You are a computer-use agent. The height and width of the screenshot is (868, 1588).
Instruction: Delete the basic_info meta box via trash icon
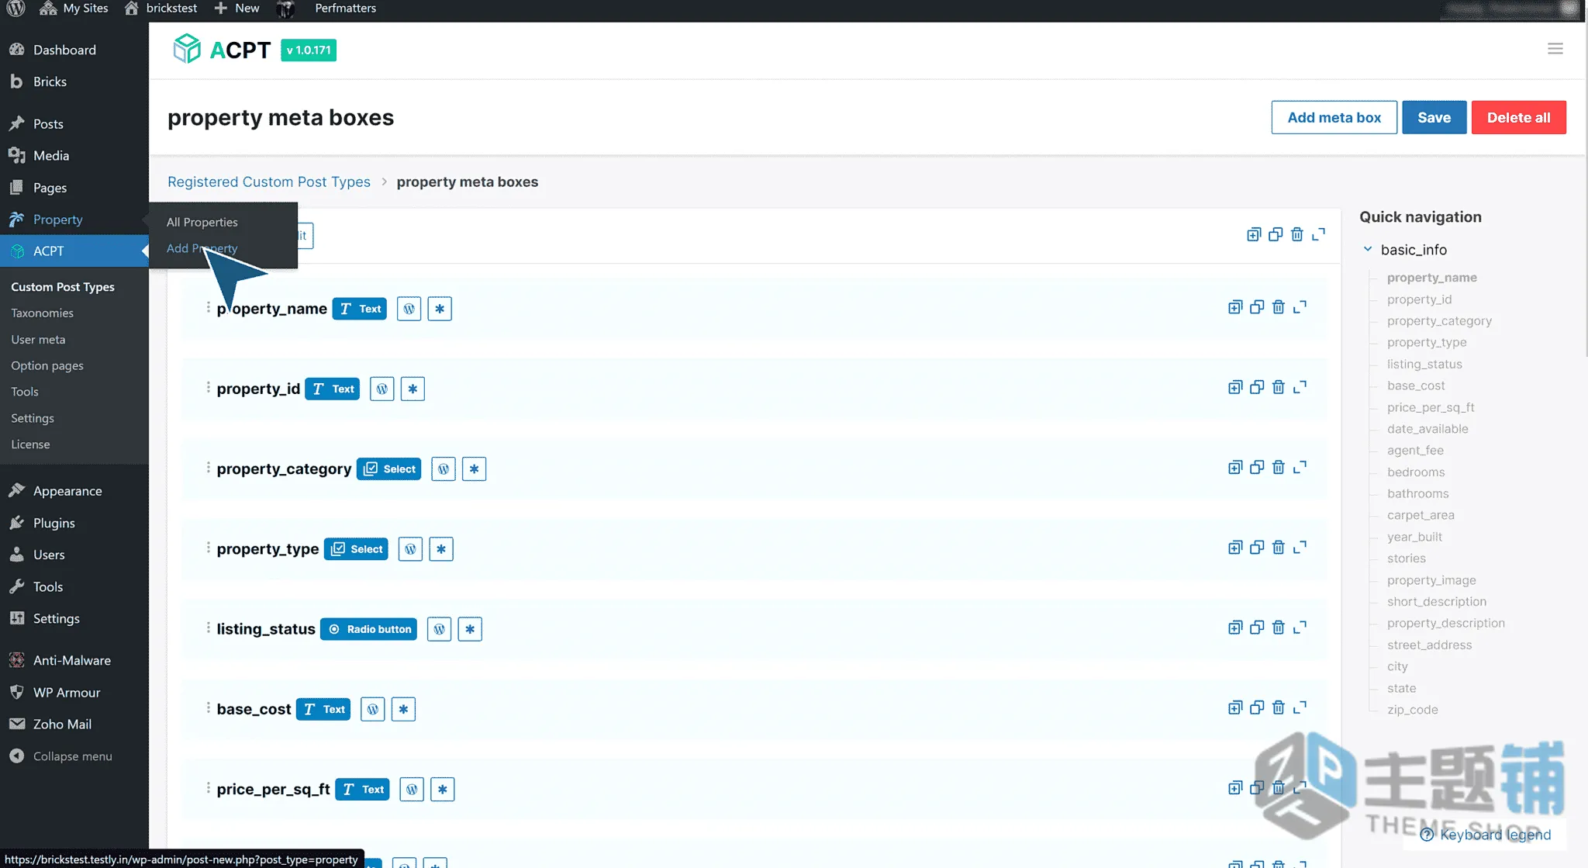pyautogui.click(x=1297, y=234)
